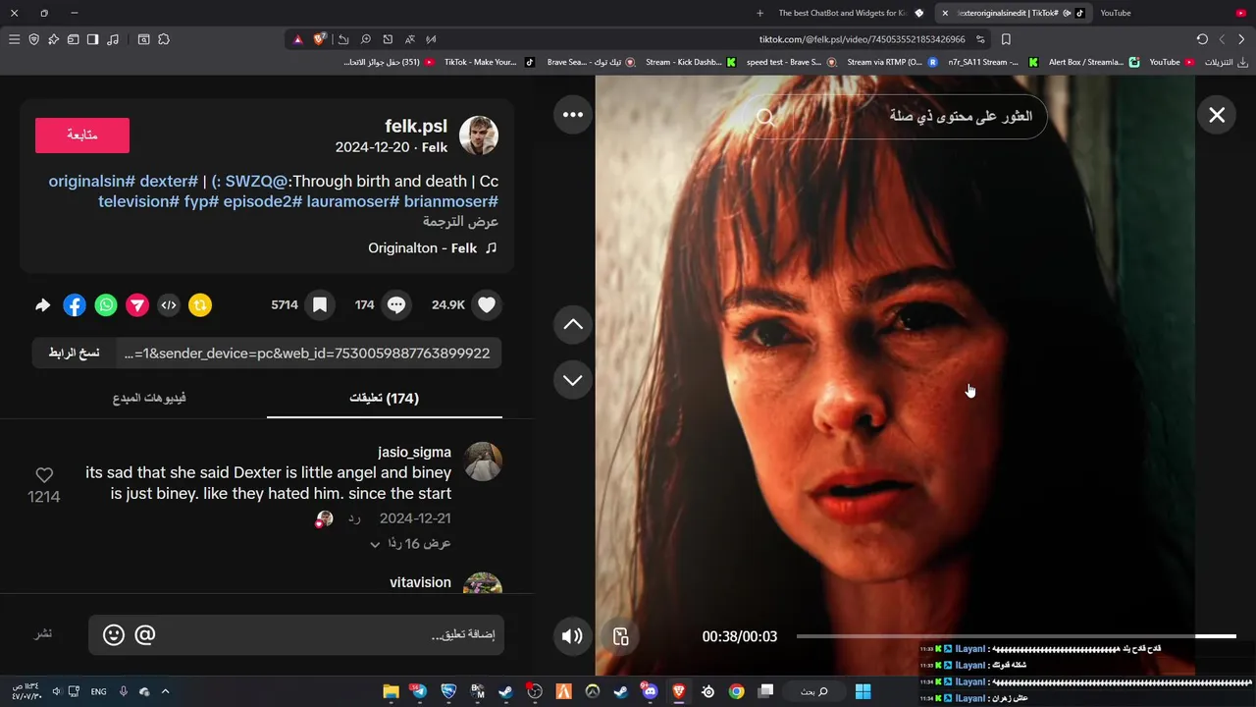
Task: Expand 16 replies under jasio_sigma's comment
Action: (410, 543)
